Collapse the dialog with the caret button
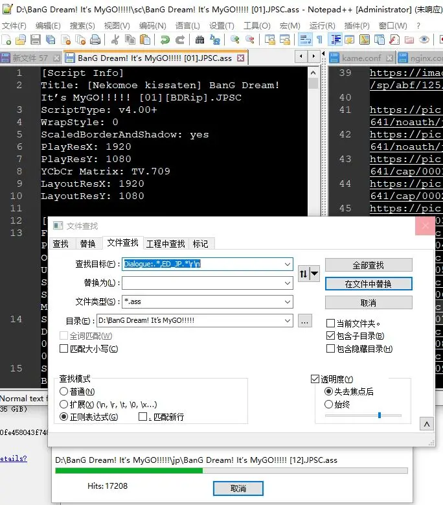 point(427,424)
